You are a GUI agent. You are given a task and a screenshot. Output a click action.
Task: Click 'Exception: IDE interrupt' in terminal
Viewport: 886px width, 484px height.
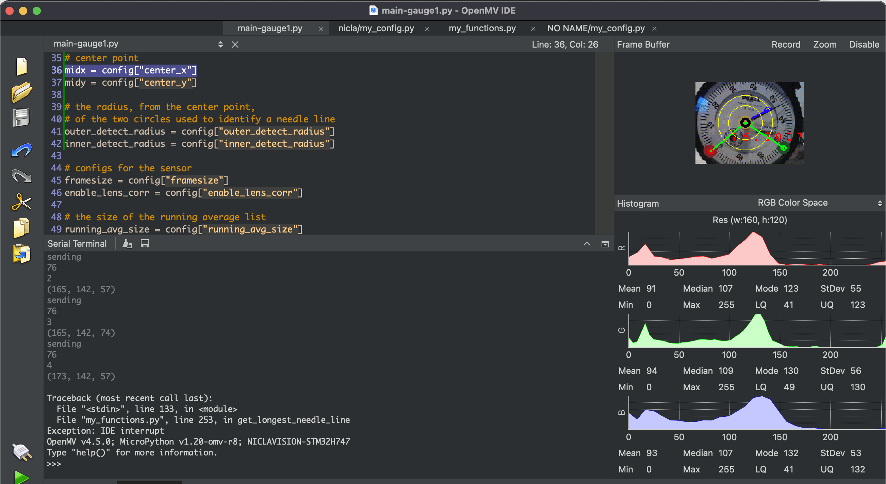tap(105, 430)
